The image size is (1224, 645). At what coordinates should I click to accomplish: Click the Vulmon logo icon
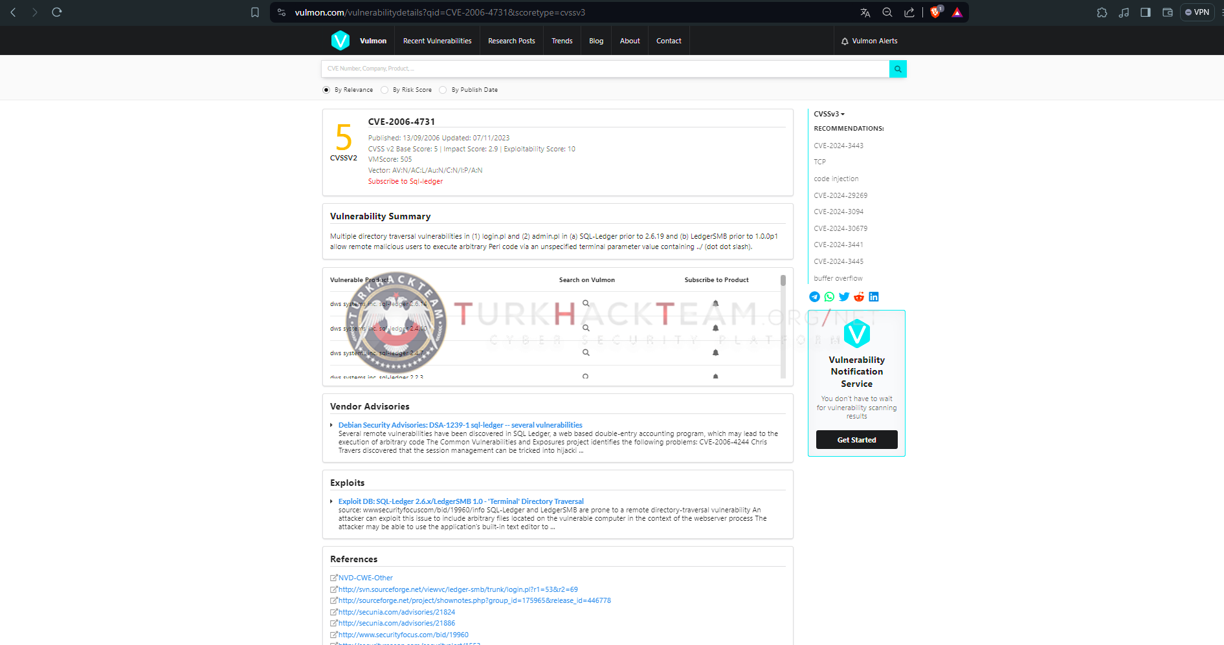coord(340,40)
